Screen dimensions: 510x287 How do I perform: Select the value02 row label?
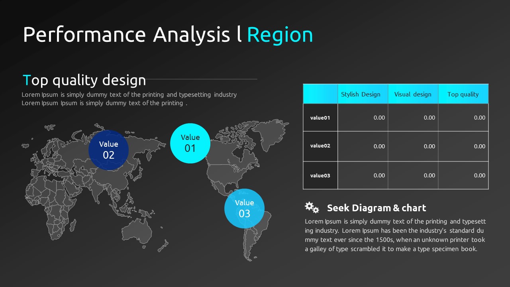pyautogui.click(x=320, y=146)
